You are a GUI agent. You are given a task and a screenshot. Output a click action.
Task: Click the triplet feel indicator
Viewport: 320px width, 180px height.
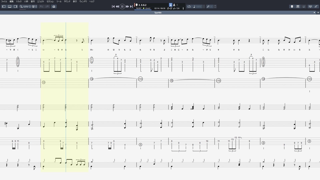point(169,8)
